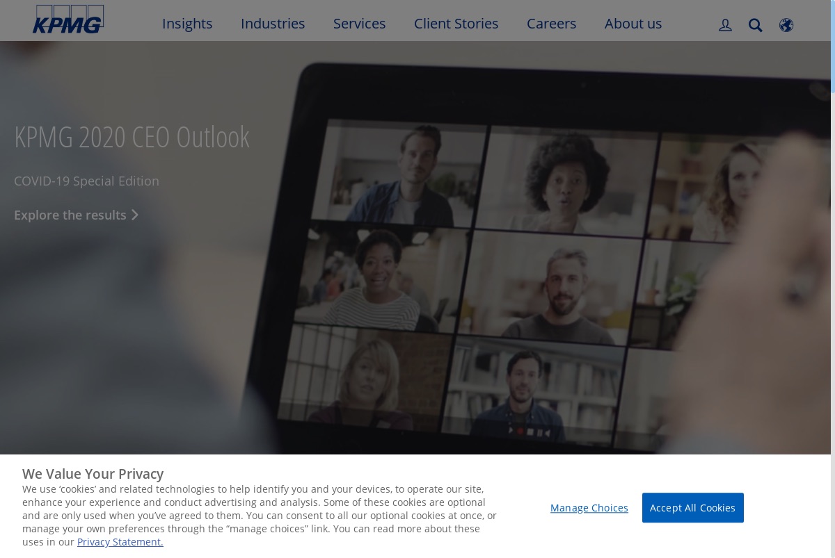The width and height of the screenshot is (835, 558).
Task: Open the Services menu
Action: coord(359,24)
